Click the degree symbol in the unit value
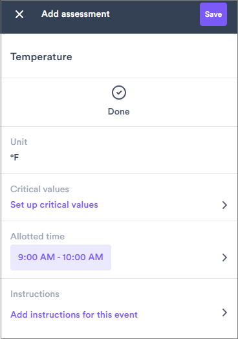 [x=12, y=155]
